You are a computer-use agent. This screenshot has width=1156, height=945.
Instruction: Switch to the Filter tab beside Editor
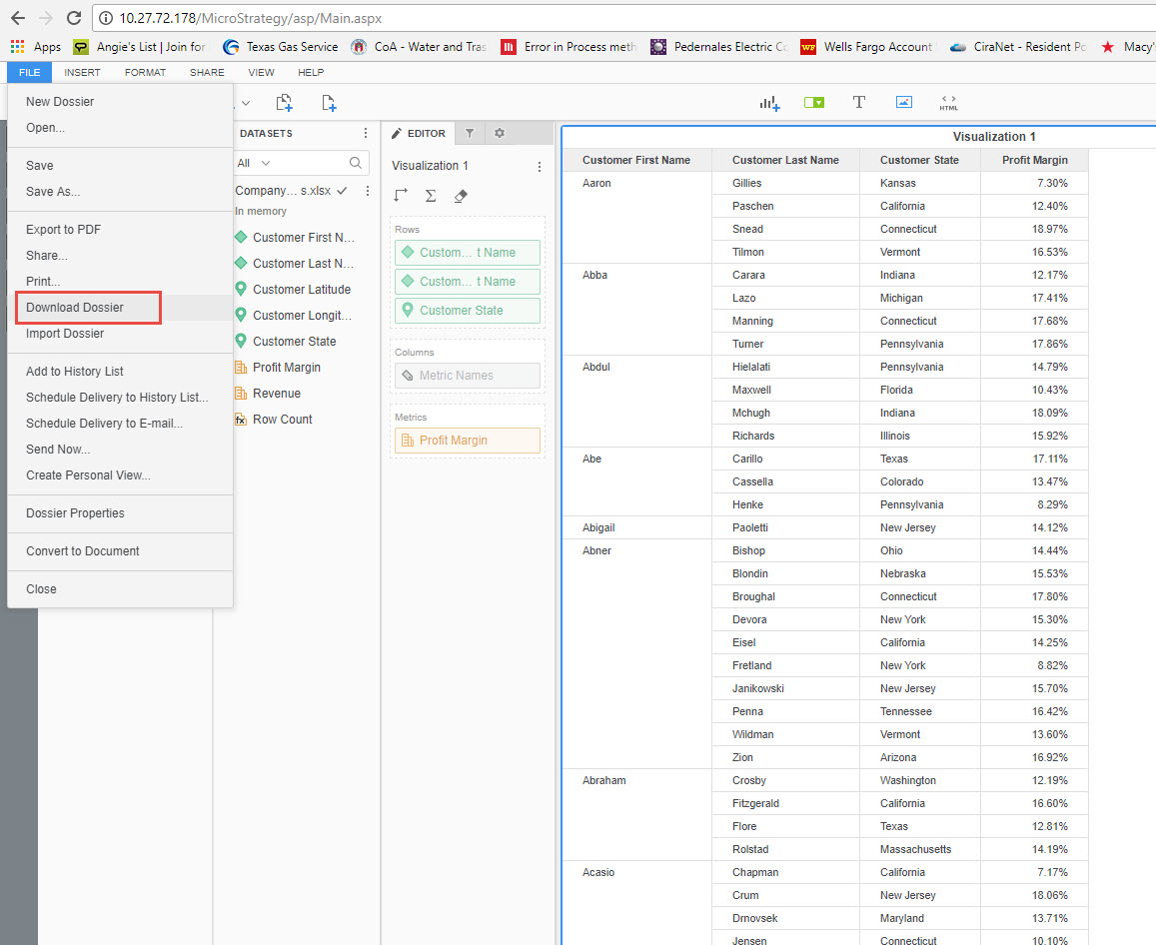click(470, 133)
